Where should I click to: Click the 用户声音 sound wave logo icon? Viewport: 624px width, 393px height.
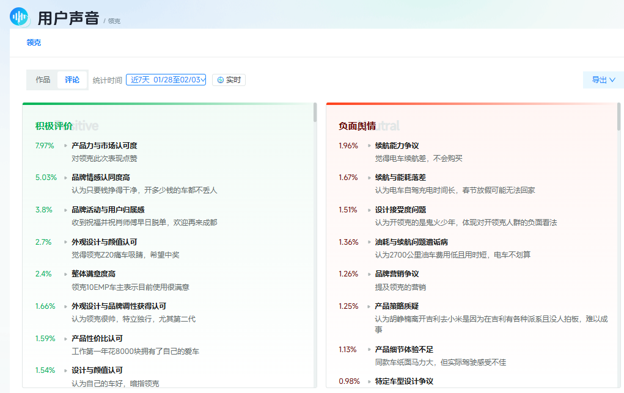[18, 16]
